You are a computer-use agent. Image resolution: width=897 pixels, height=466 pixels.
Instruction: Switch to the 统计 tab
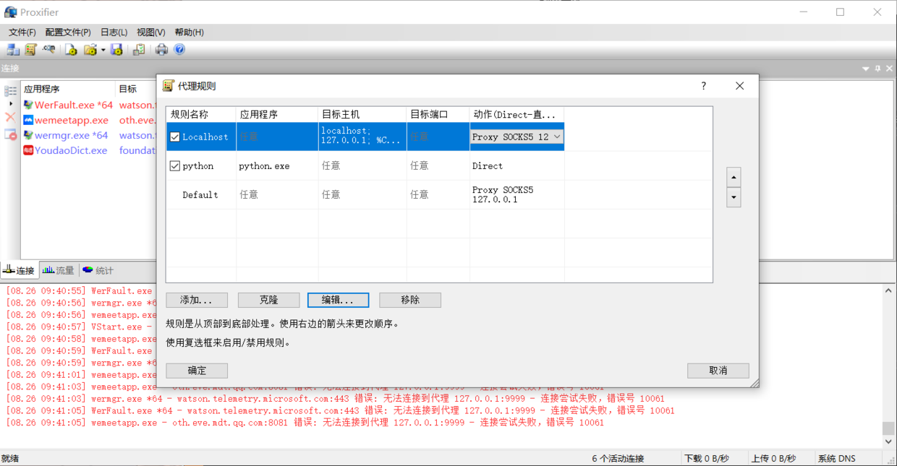click(98, 270)
